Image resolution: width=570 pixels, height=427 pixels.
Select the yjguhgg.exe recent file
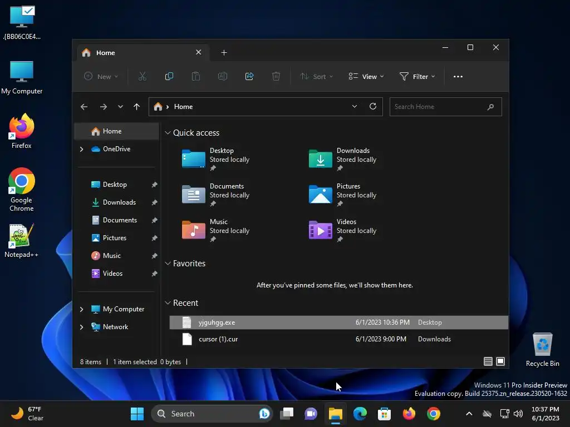coord(339,322)
